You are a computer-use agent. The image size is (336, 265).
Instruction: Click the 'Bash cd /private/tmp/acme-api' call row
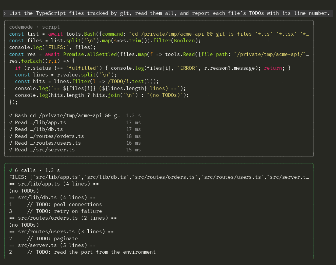(x=75, y=116)
